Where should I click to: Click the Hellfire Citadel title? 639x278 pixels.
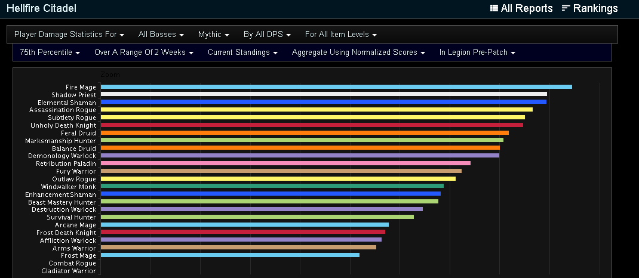(x=41, y=8)
